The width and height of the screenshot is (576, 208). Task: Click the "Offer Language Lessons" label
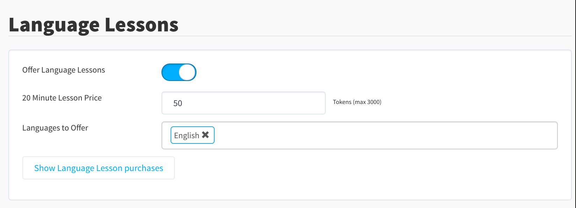[64, 70]
